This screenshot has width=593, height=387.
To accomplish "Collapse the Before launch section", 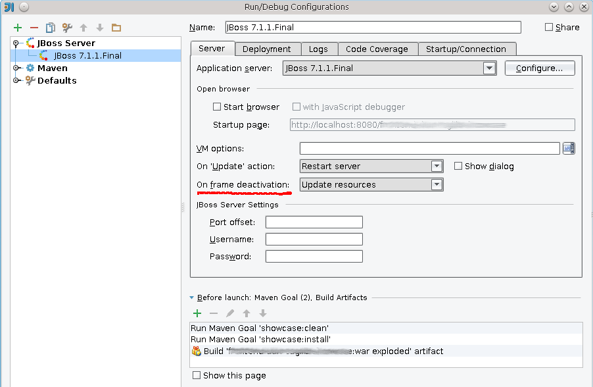I will point(192,297).
